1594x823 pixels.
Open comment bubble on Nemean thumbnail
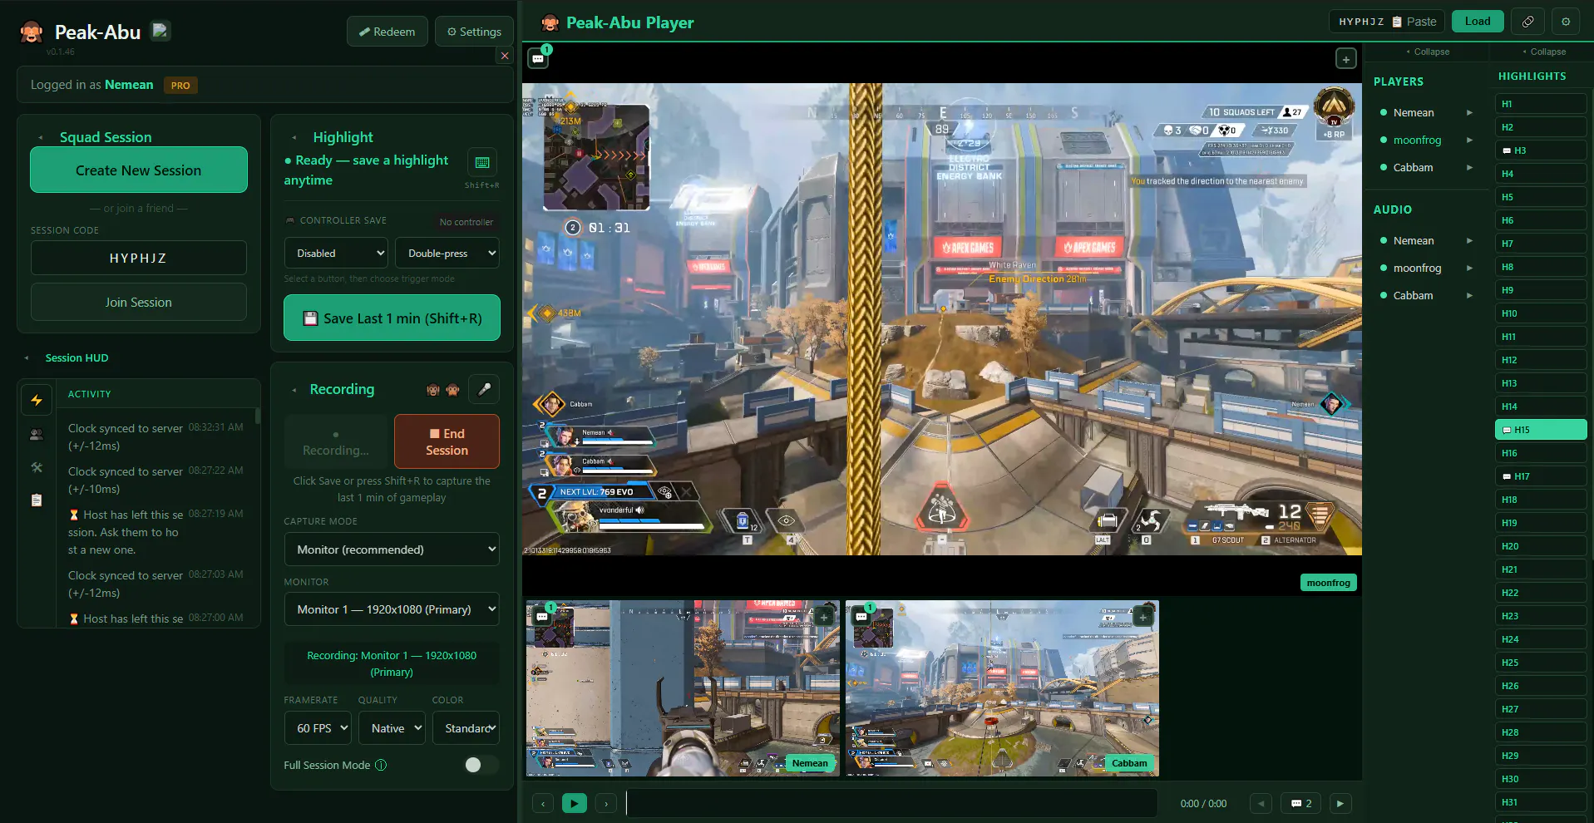click(542, 617)
